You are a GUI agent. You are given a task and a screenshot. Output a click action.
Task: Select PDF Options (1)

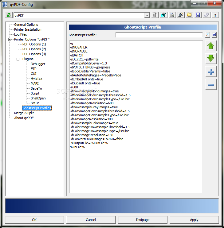(34, 44)
